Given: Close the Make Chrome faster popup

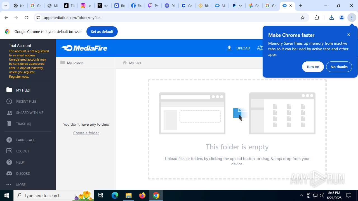Looking at the screenshot, I should point(348,35).
